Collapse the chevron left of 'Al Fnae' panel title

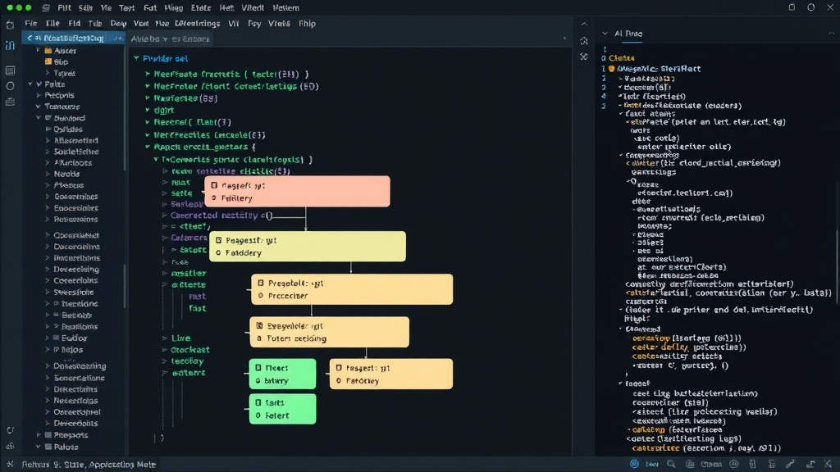coord(605,33)
